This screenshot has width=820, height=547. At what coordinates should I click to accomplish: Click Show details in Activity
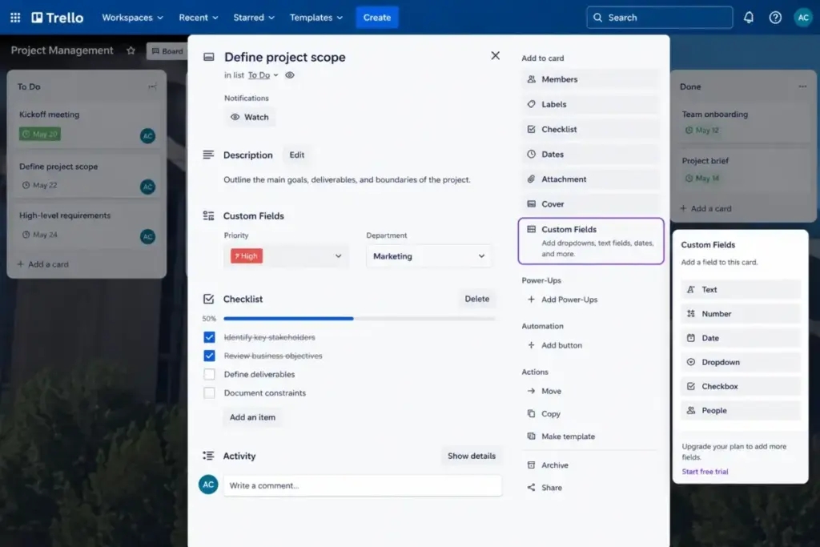[471, 456]
